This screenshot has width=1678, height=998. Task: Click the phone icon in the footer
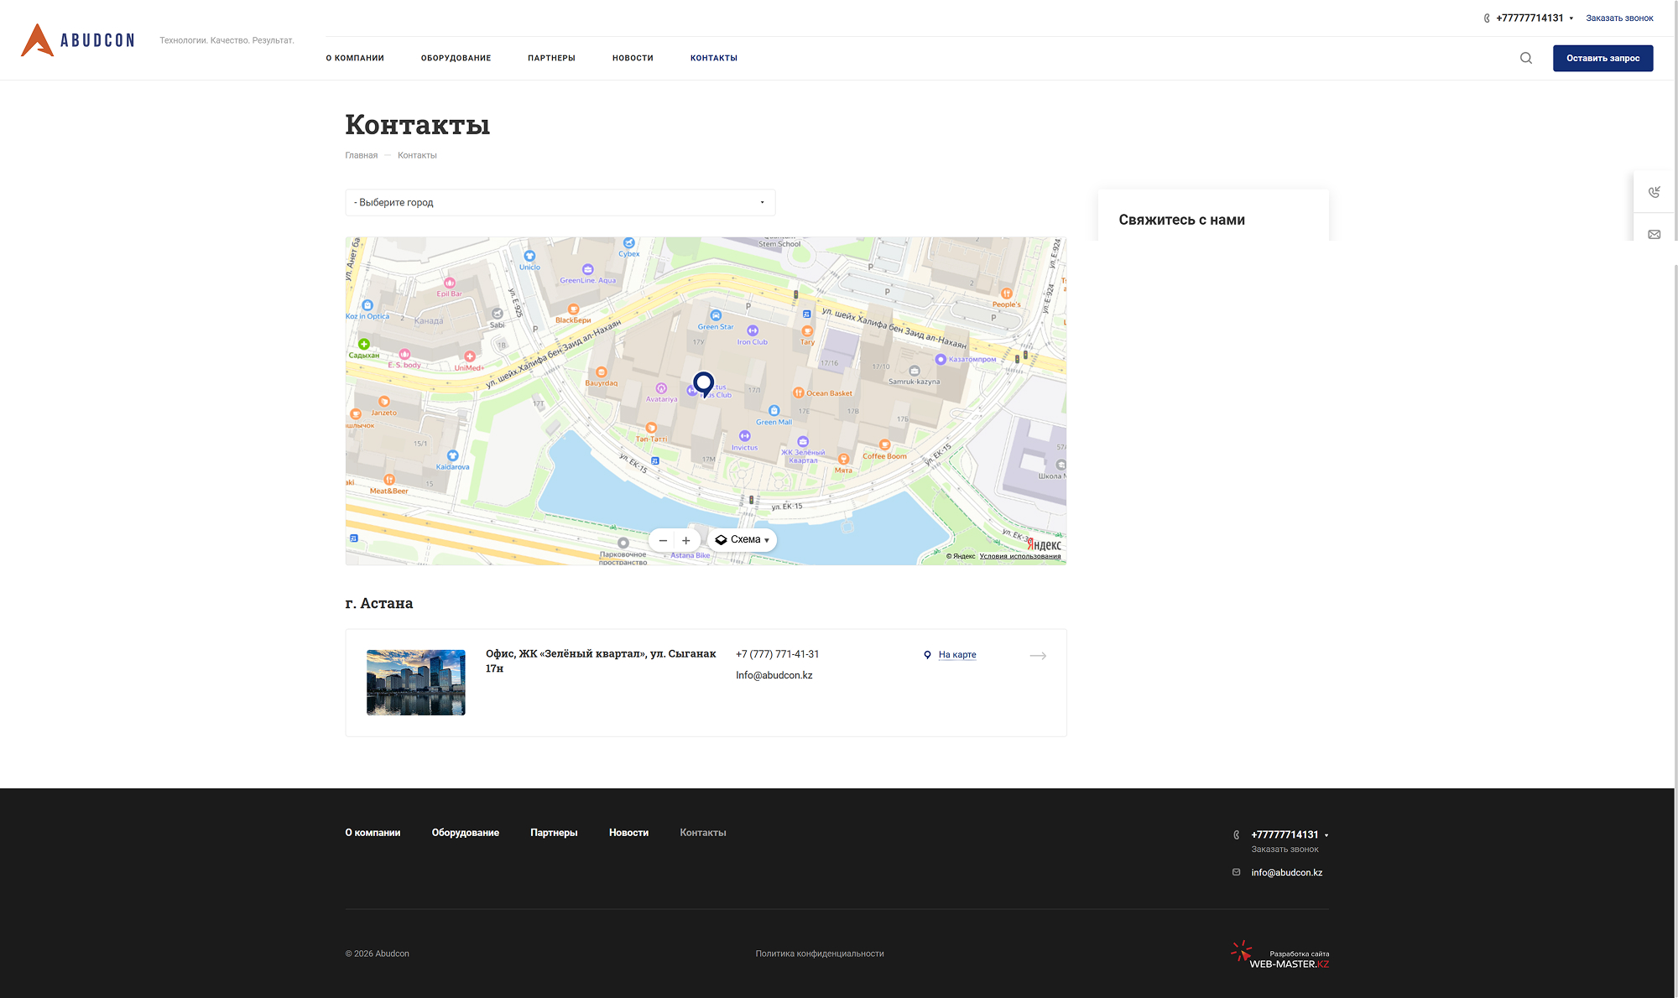[1236, 834]
